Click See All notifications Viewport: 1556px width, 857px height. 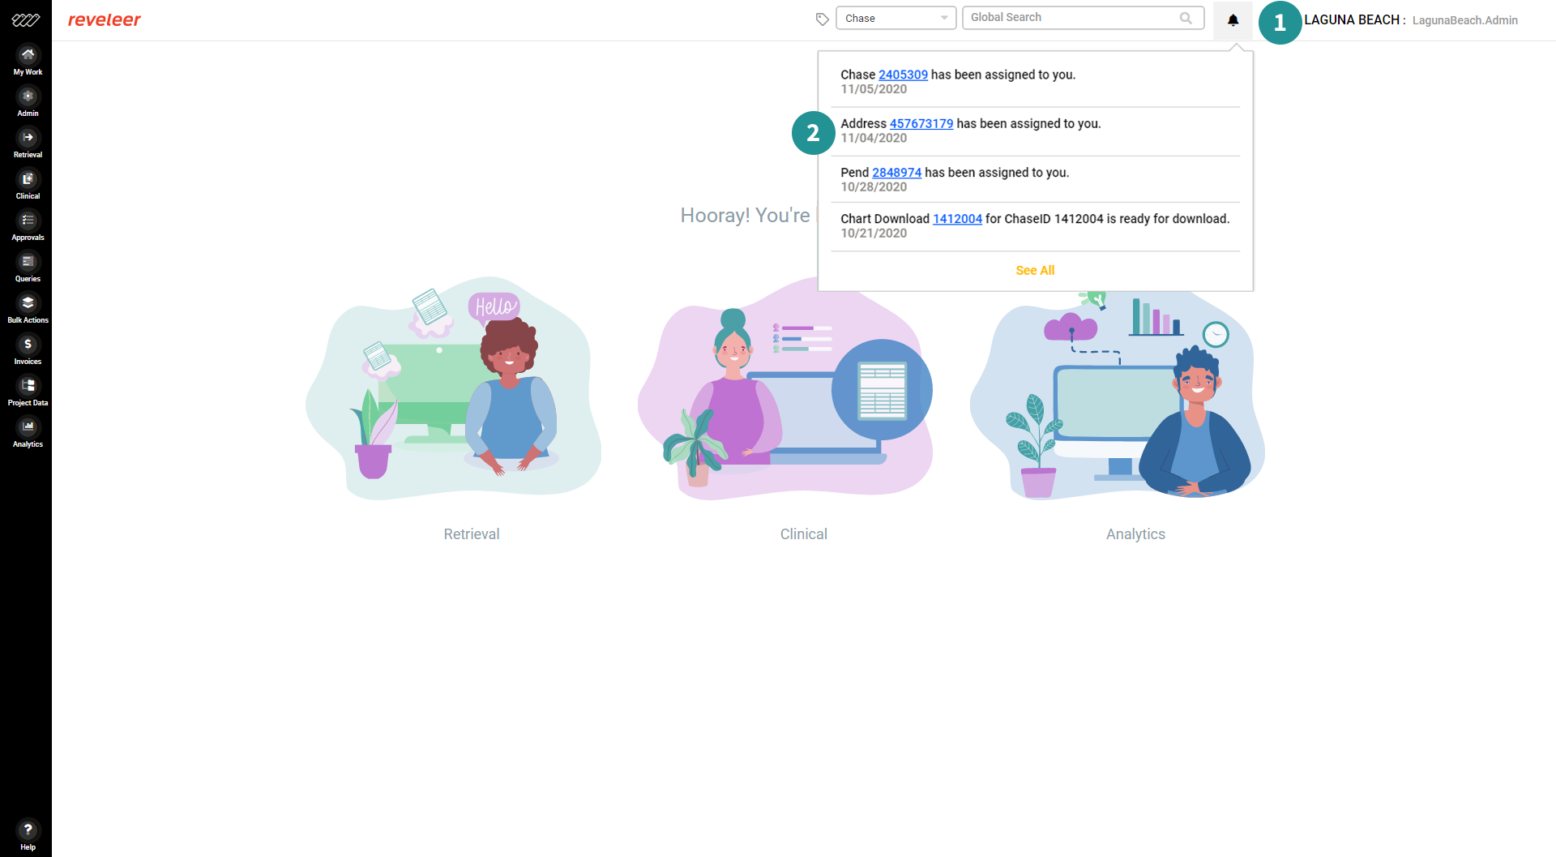click(x=1035, y=270)
